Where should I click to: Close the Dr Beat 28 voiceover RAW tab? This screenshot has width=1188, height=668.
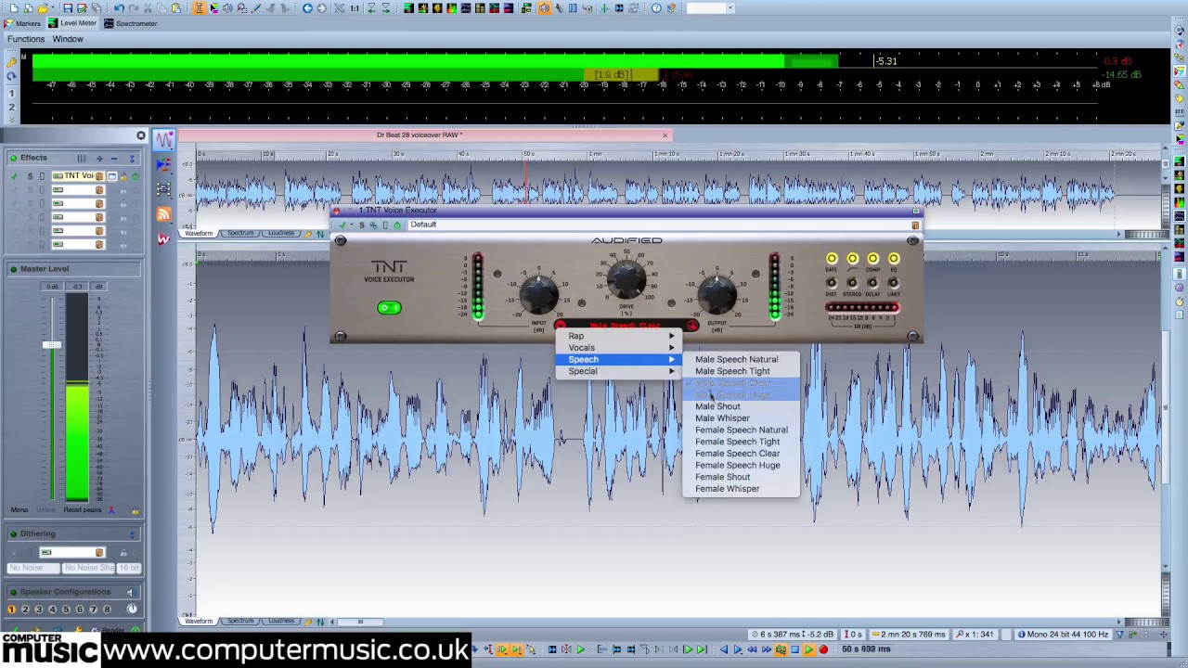tap(665, 135)
